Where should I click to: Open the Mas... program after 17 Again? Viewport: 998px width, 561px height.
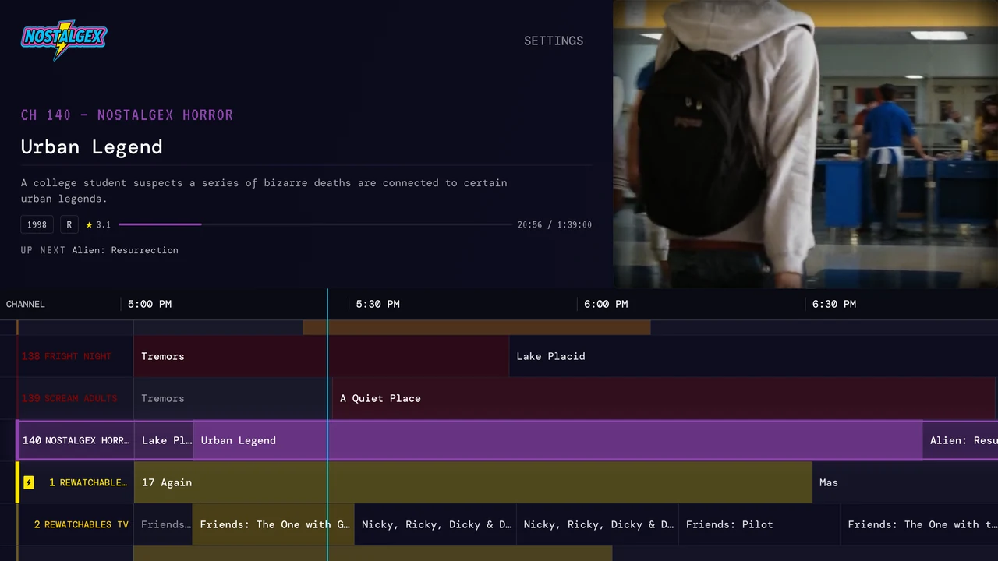click(905, 482)
